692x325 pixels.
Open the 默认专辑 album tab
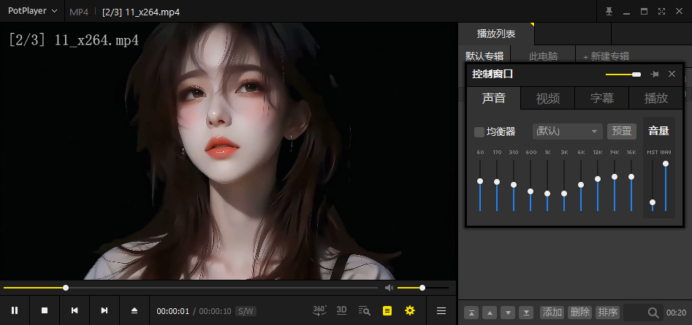click(484, 56)
